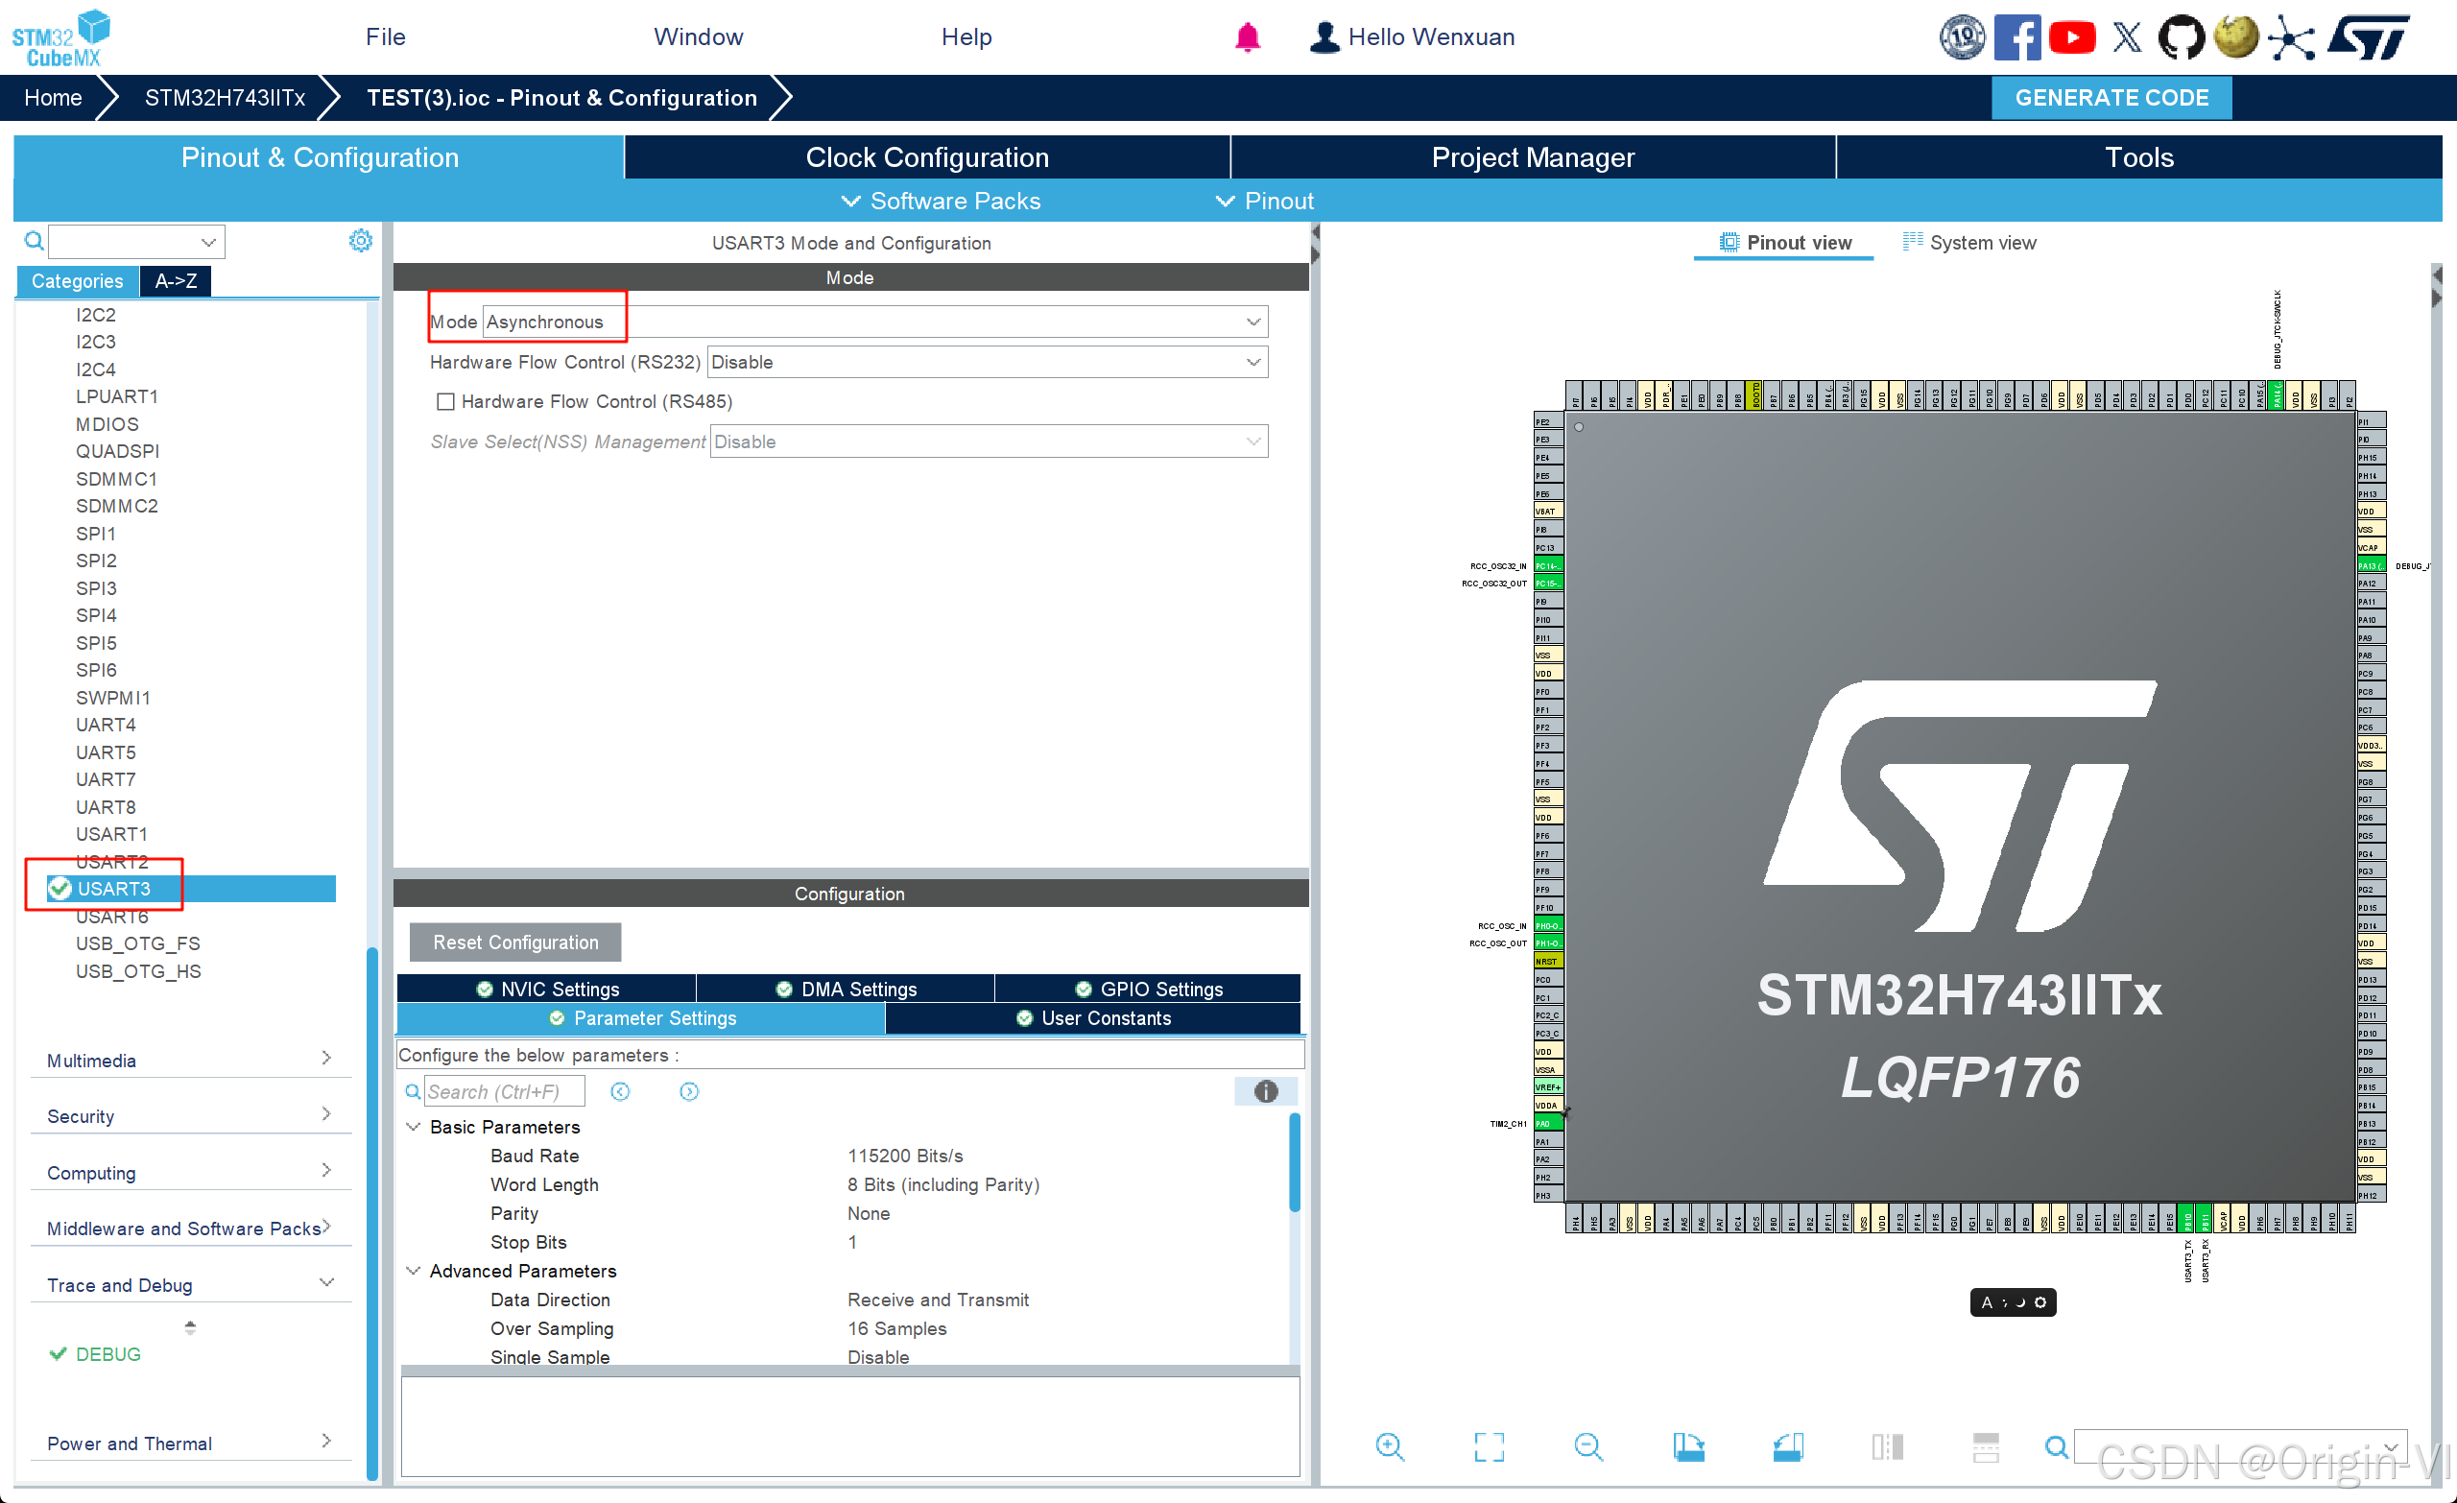The height and width of the screenshot is (1503, 2457).
Task: Click the zoom out magnifier icon
Action: click(1587, 1446)
